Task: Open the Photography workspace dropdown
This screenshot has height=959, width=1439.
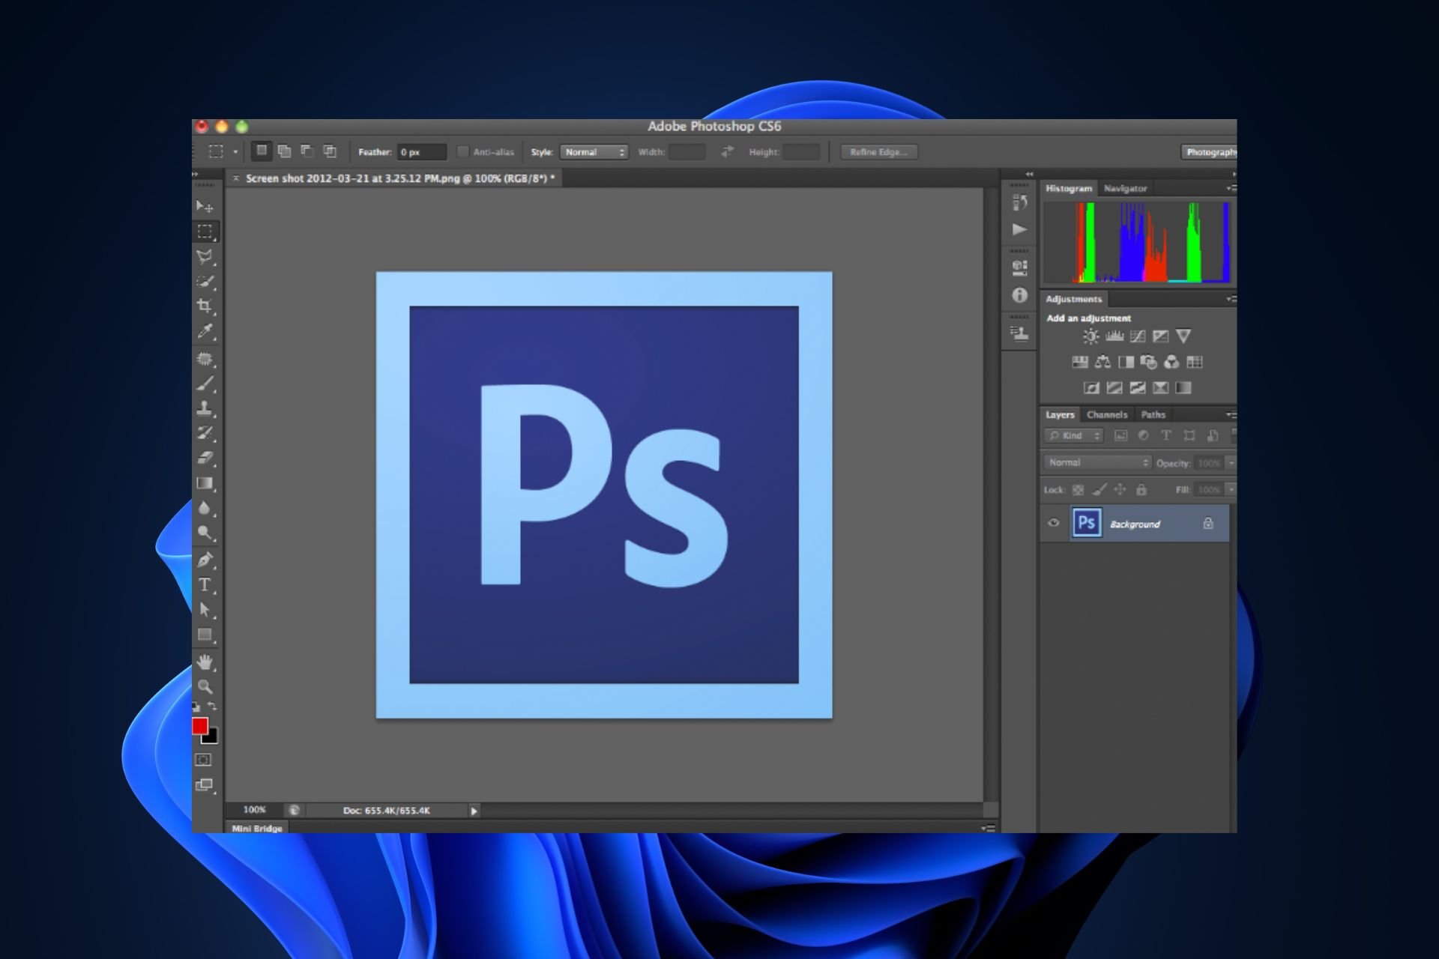Action: click(x=1209, y=152)
